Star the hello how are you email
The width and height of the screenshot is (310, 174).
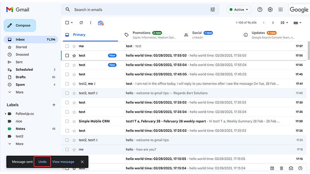coord(74,150)
